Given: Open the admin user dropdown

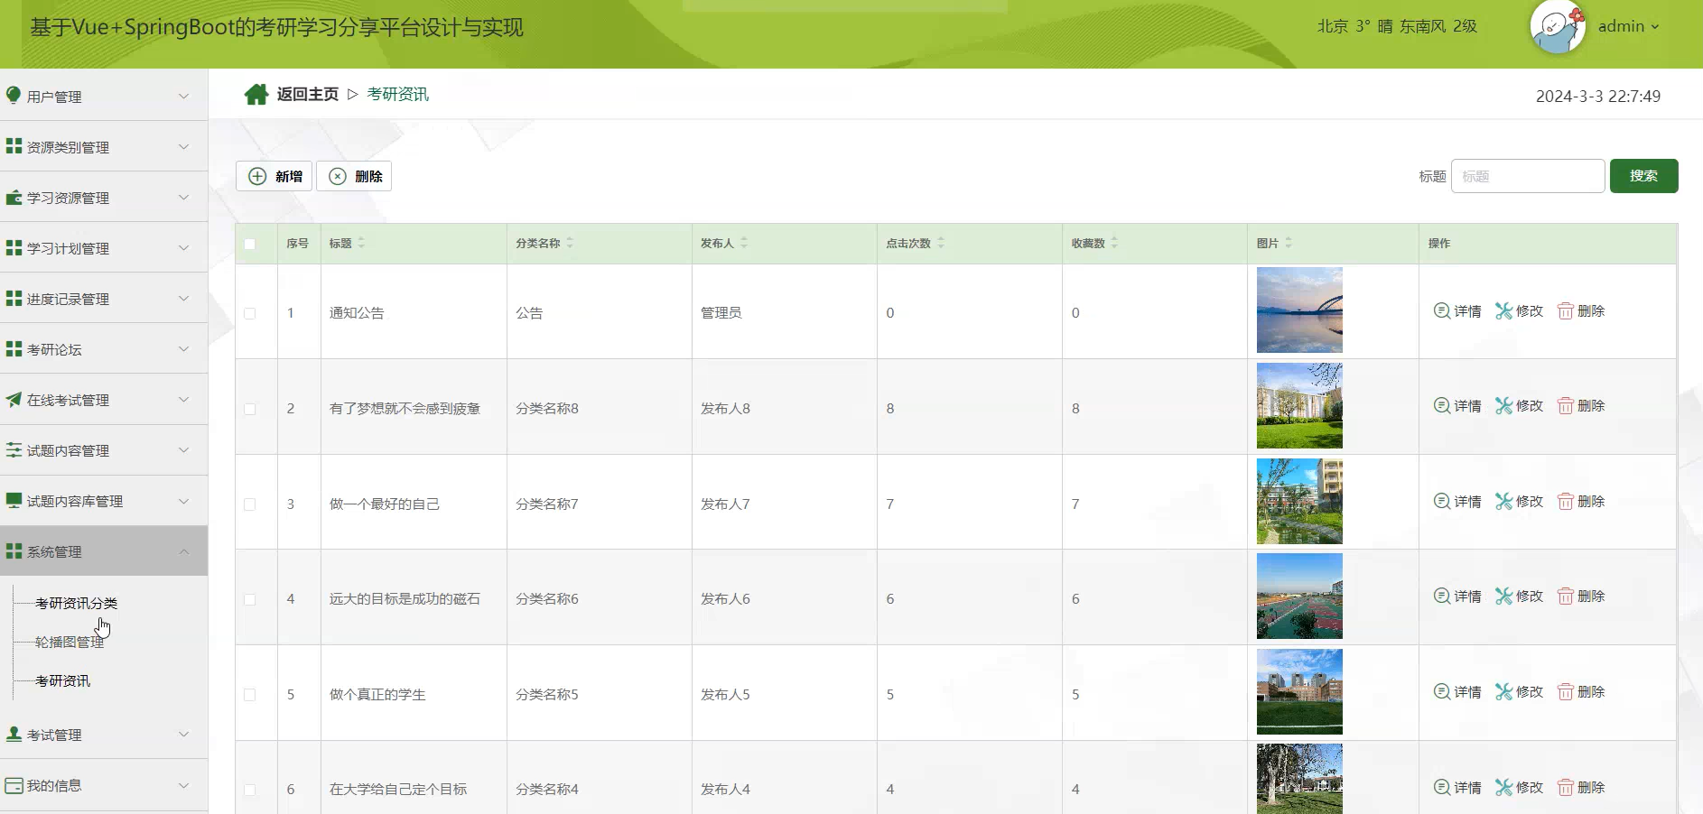Looking at the screenshot, I should 1628,26.
